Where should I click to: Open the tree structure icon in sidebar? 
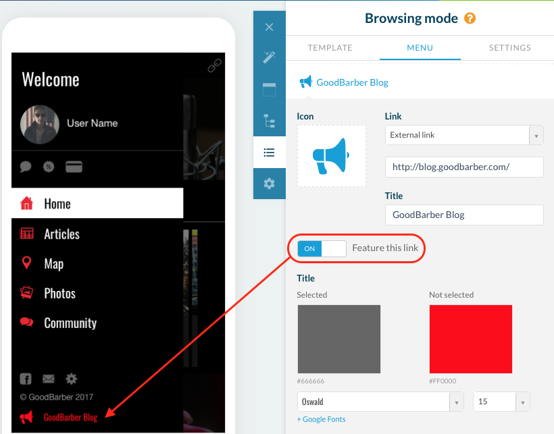pos(269,121)
